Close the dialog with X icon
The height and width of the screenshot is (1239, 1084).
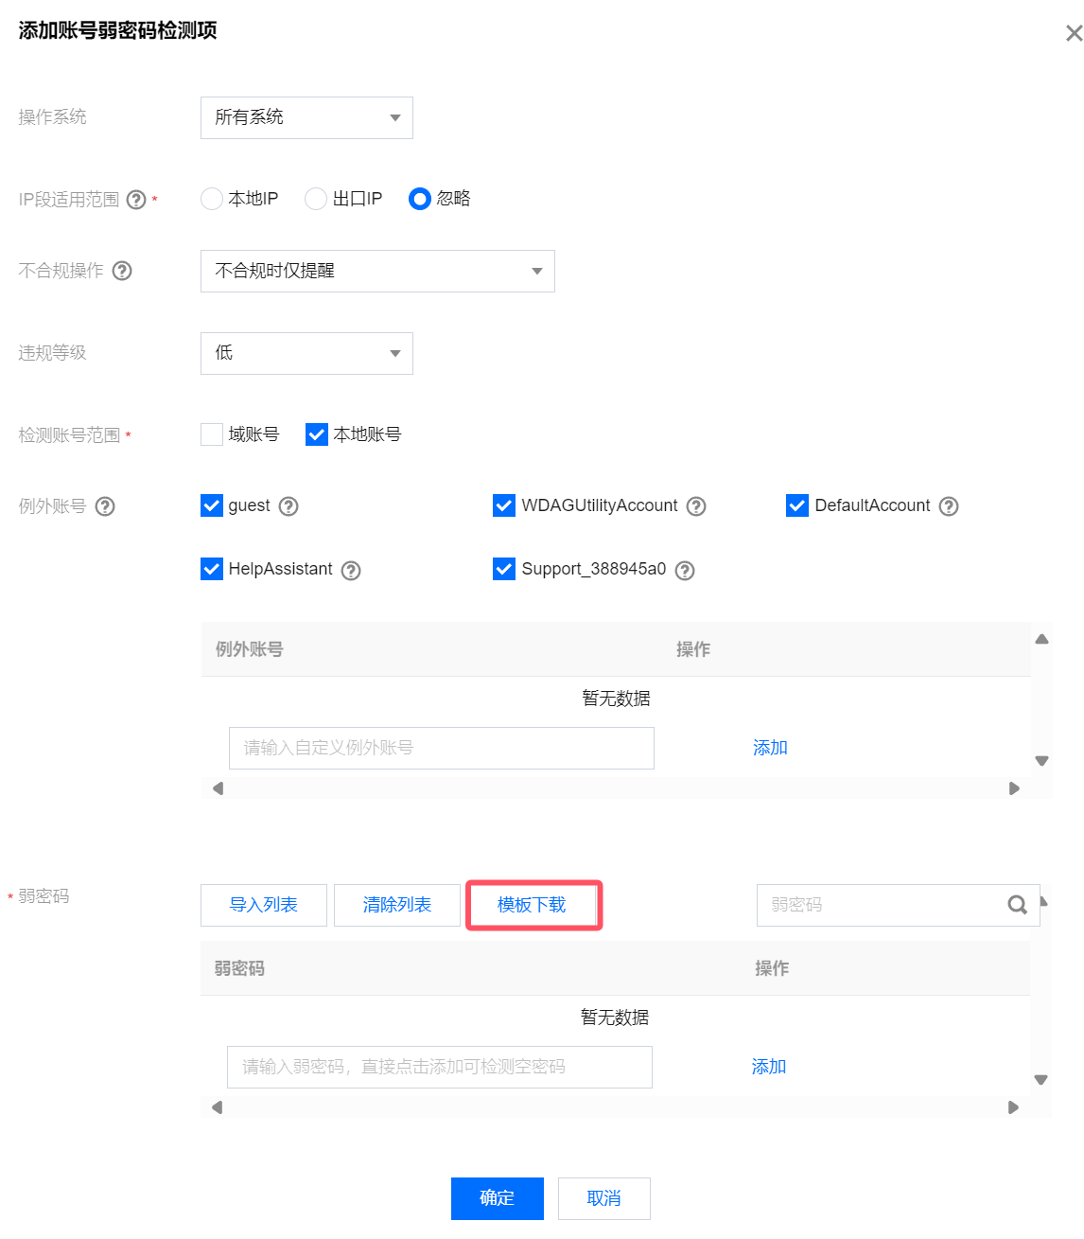tap(1074, 33)
